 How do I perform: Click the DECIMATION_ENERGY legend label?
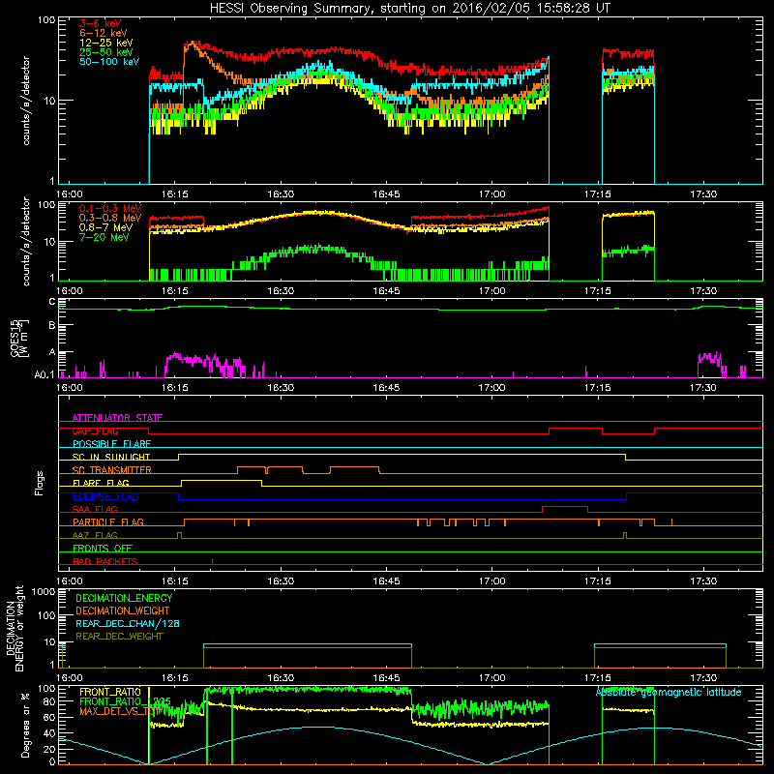124,598
